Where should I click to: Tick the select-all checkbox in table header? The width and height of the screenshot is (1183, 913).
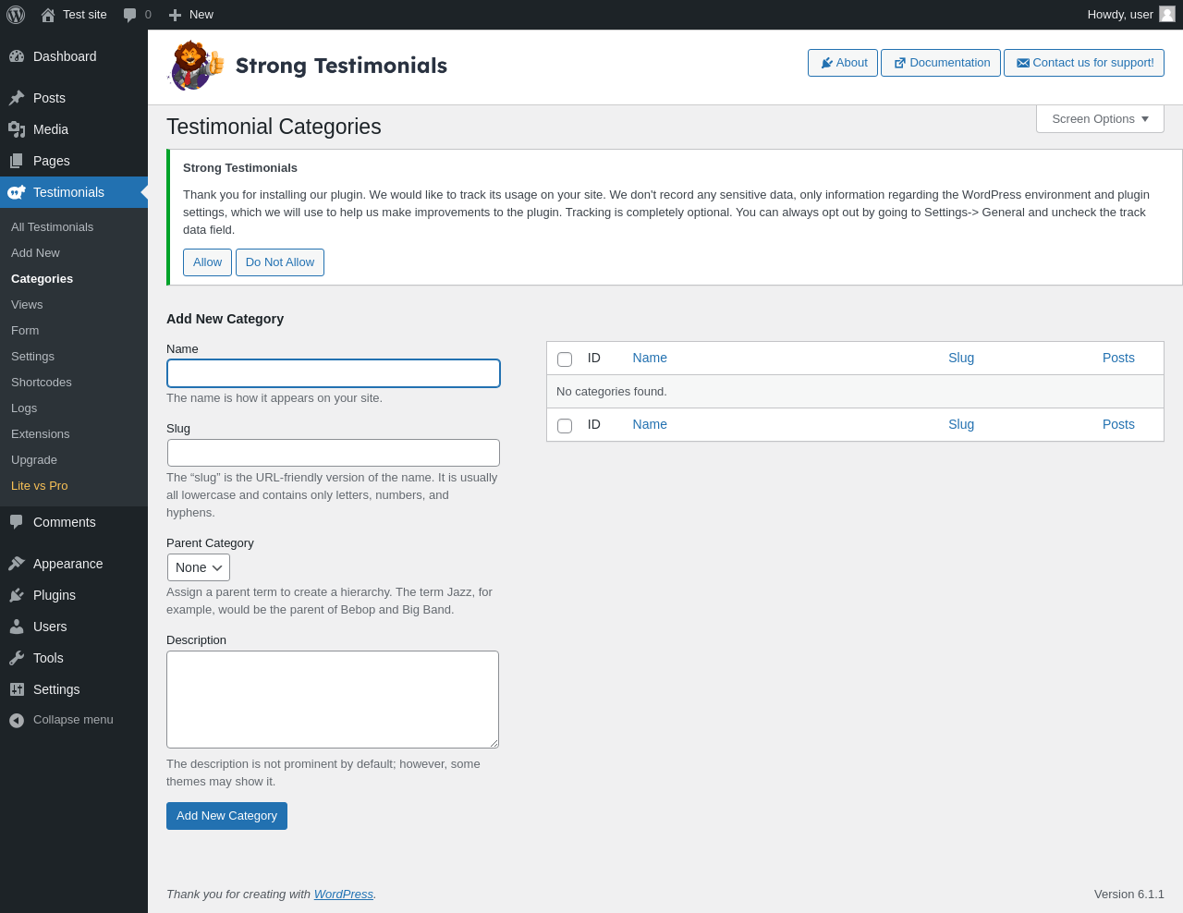coord(565,359)
